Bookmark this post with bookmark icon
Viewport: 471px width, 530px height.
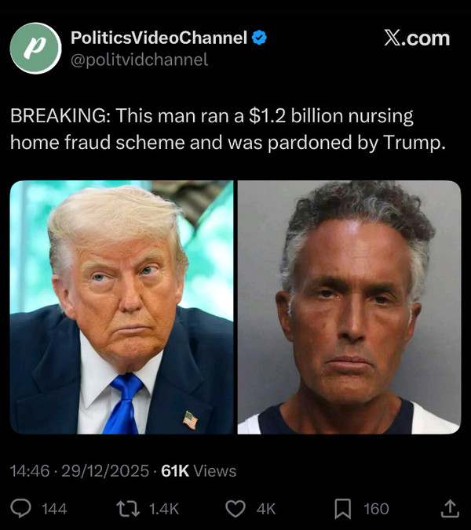(343, 509)
